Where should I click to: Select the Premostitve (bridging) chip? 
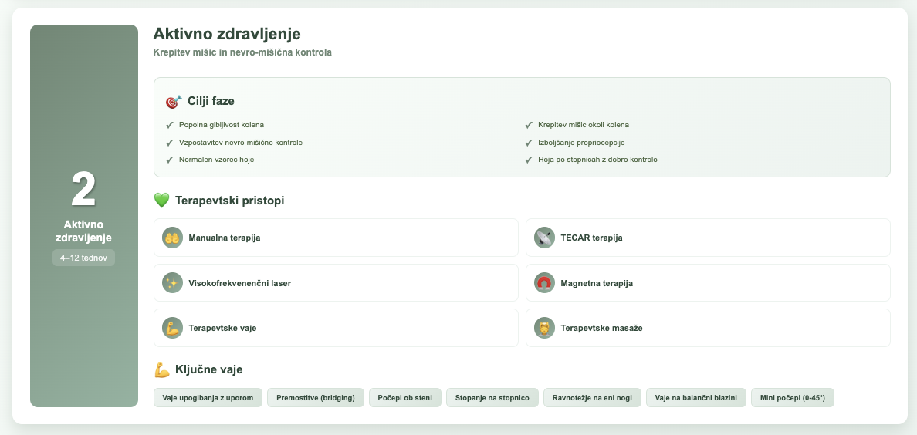(x=315, y=397)
